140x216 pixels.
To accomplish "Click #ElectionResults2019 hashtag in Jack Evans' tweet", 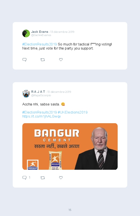I will (x=40, y=44).
